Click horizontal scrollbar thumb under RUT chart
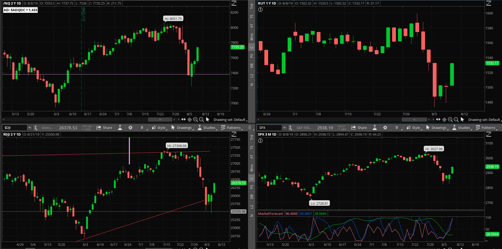Screen dimensions: 502x249 tap(415, 120)
